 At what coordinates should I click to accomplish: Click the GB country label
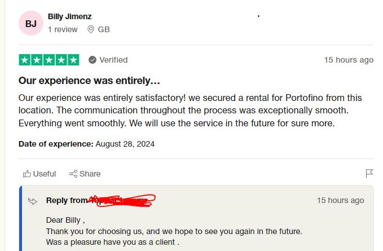click(104, 29)
